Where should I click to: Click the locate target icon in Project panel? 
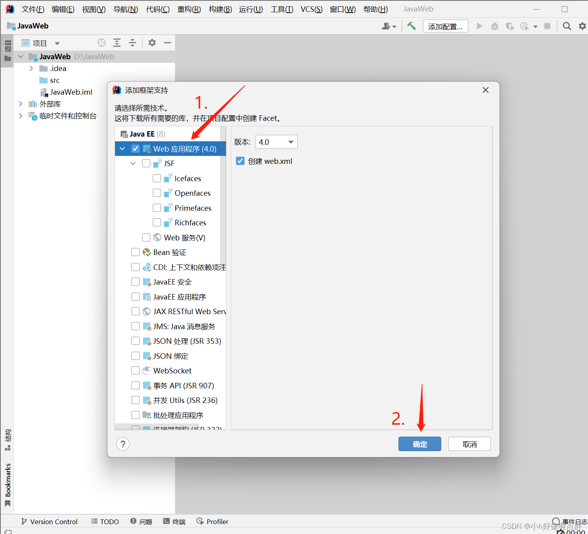102,43
